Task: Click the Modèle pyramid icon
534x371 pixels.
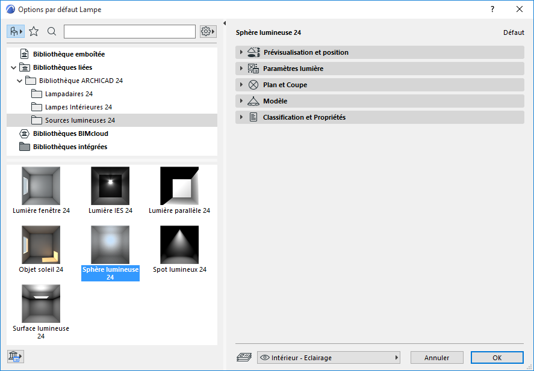Action: 254,100
